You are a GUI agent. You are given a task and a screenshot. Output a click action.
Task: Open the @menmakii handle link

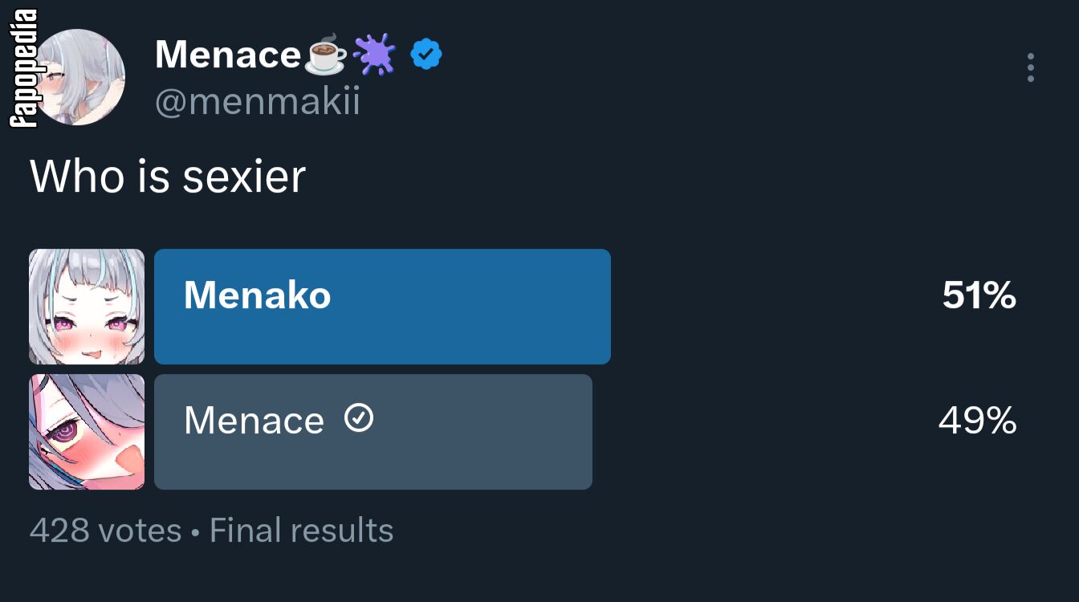[257, 103]
